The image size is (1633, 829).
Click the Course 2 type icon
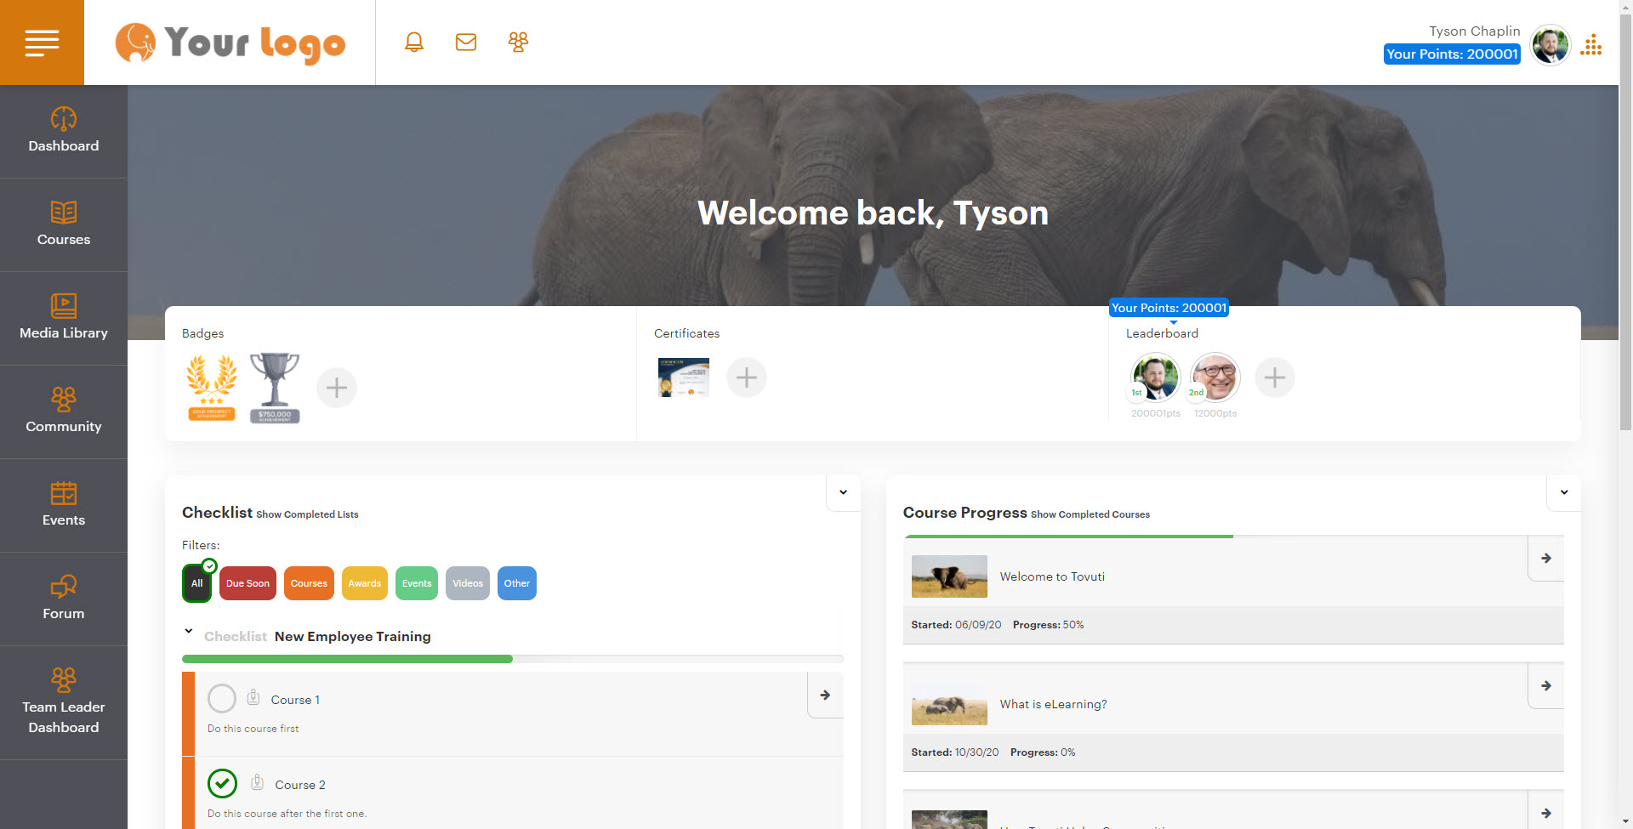coord(257,782)
